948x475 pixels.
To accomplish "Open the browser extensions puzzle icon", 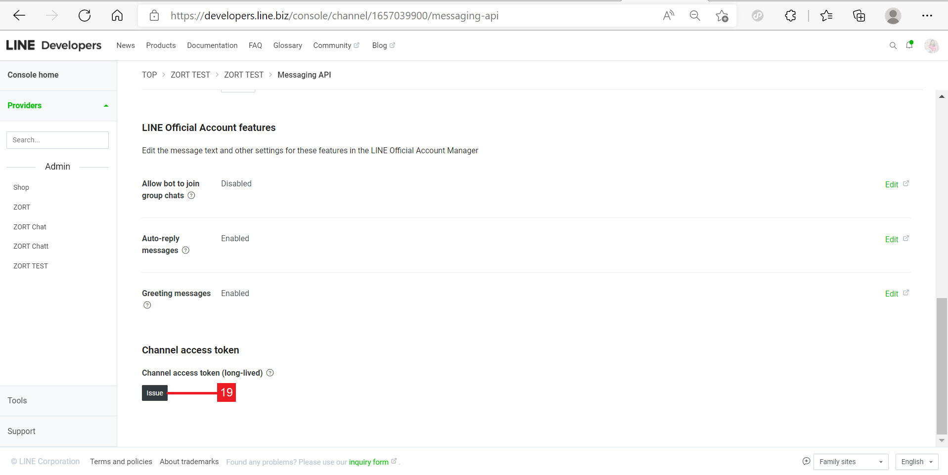I will (x=790, y=16).
